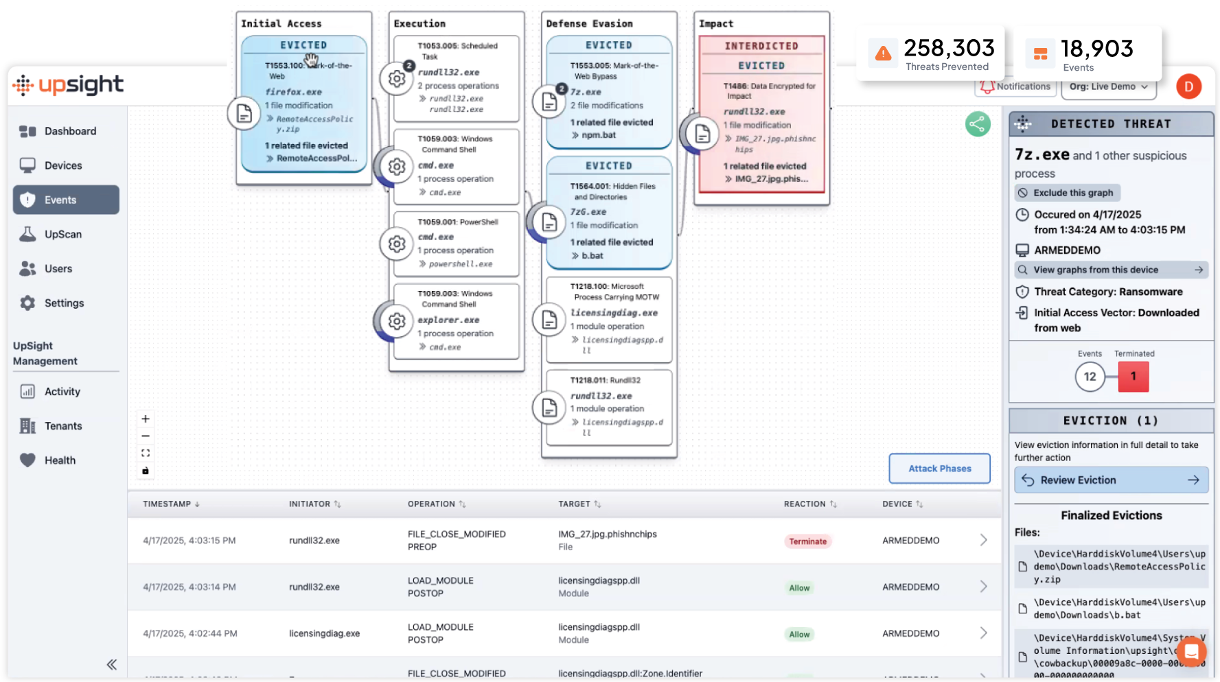Expand the licensingdiag.exe event row chevron

(x=983, y=633)
